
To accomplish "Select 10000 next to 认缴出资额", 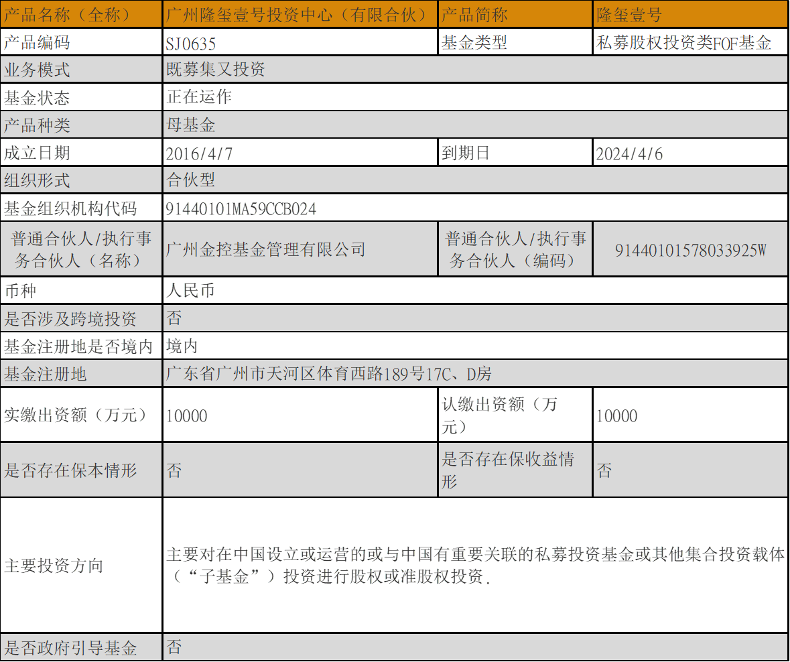I will coord(617,416).
